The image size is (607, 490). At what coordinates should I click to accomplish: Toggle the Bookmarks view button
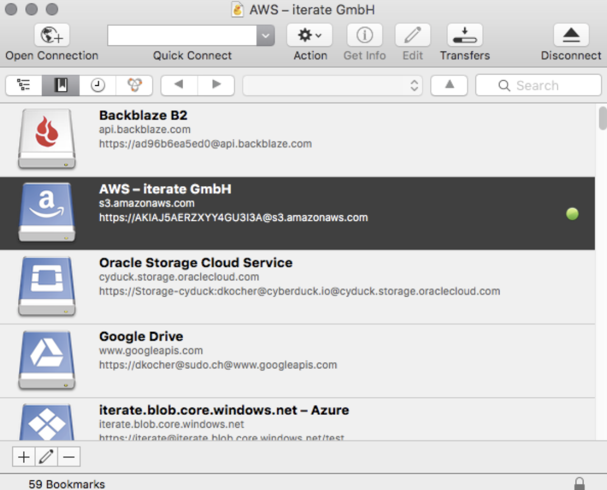click(x=60, y=85)
